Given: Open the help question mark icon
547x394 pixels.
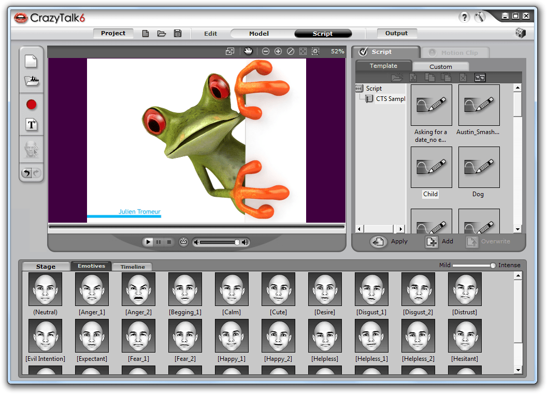Looking at the screenshot, I should pos(464,17).
